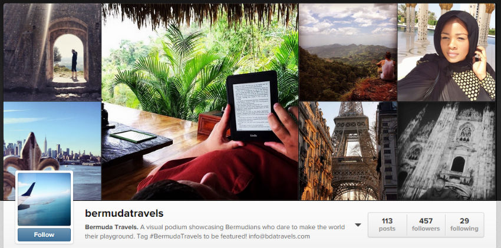Click the Kindle device screen in photo
Screen dimensions: 501x248
pyautogui.click(x=252, y=106)
